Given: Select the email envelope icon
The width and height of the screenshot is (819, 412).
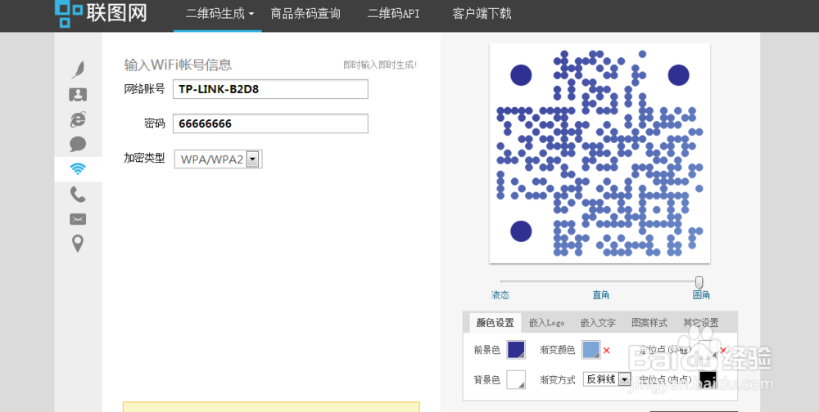Looking at the screenshot, I should tap(78, 219).
